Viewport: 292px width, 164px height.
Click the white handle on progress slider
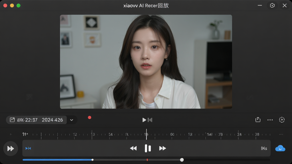[182, 160]
